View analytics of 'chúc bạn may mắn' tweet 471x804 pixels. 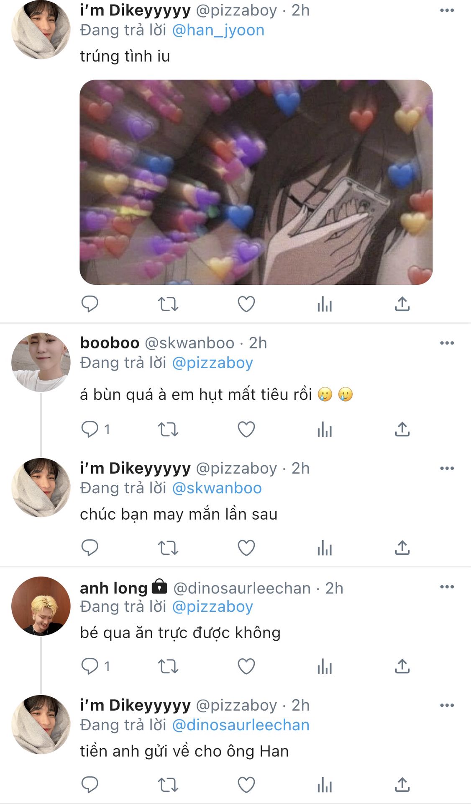click(x=325, y=548)
